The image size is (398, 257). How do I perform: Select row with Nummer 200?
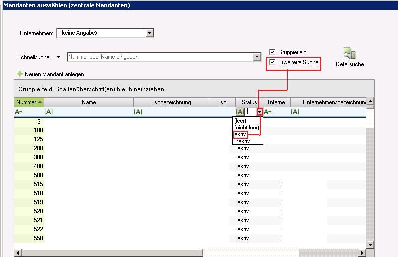190,148
